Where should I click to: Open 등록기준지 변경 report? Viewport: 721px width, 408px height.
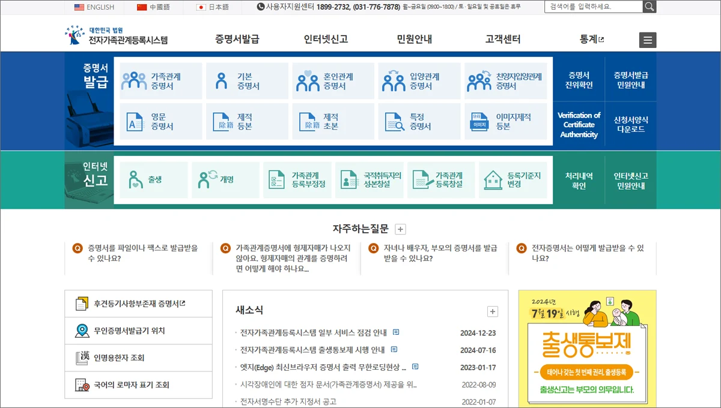click(513, 180)
